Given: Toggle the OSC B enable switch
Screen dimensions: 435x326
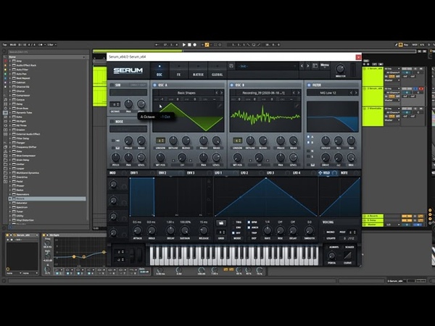Looking at the screenshot, I should click(233, 85).
